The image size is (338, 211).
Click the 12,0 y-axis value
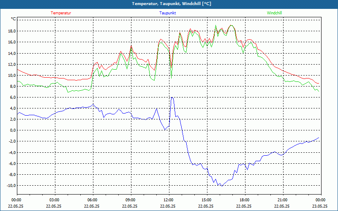point(12,64)
